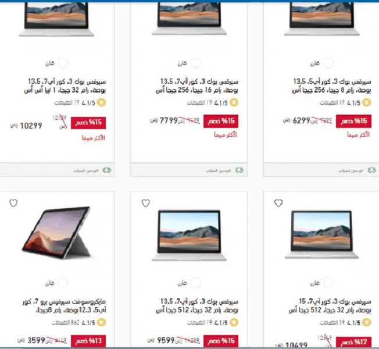This screenshot has height=349, width=379.
Task: Toggle compare circle for 7799 Surface Book 3
Action: click(x=195, y=63)
